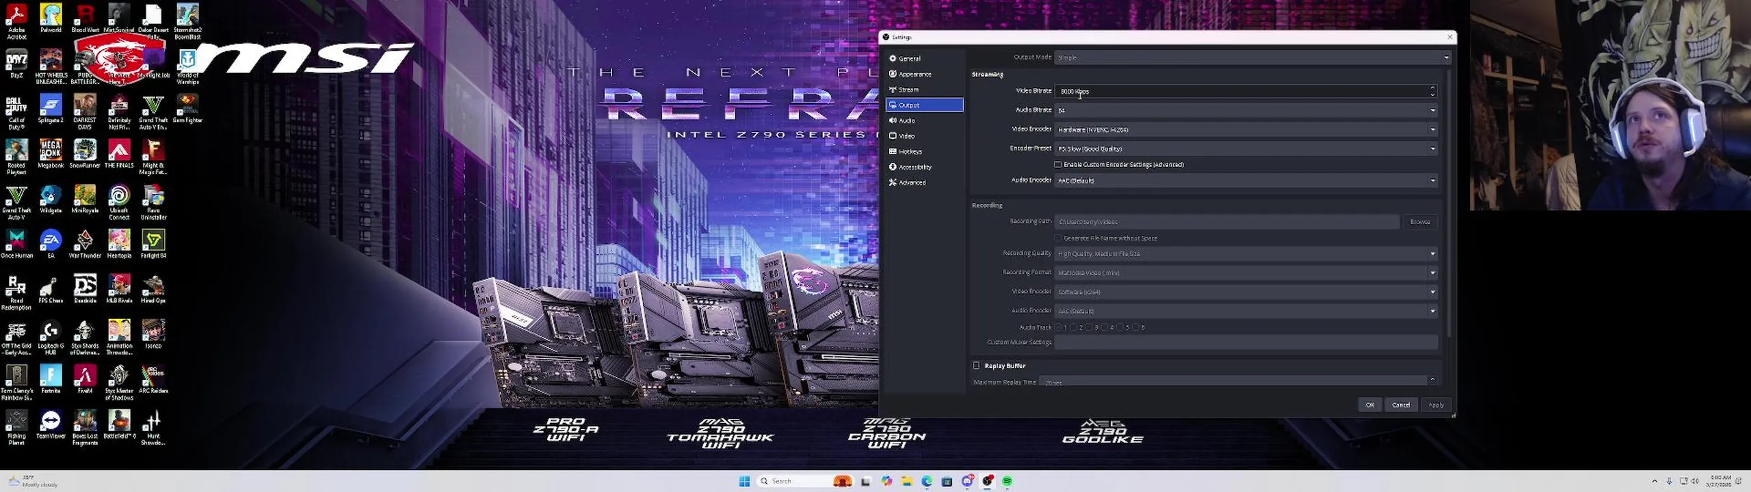Toggle Audio Track 5 checkbox
This screenshot has width=1751, height=492.
coord(1120,327)
